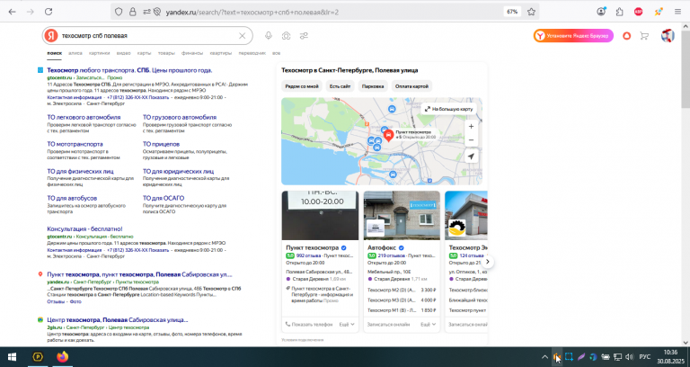The image size is (690, 367).
Task: Show next organization cards arrow
Action: click(x=487, y=262)
